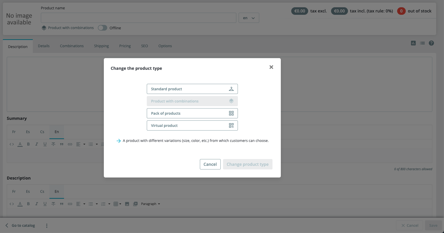This screenshot has height=233, width=444.
Task: Switch to the Combinations tab
Action: click(x=72, y=46)
